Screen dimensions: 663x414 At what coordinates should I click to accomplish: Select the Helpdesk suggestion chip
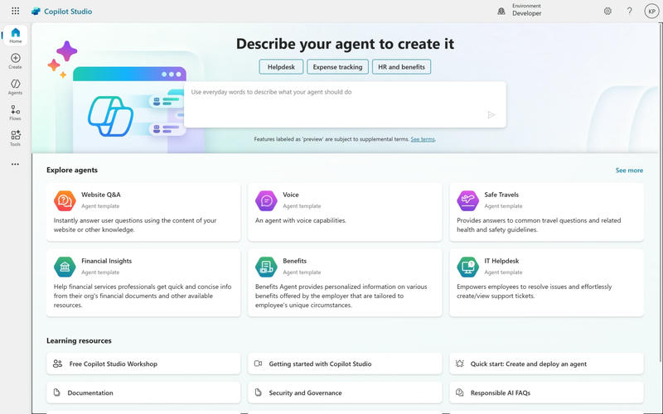point(281,67)
